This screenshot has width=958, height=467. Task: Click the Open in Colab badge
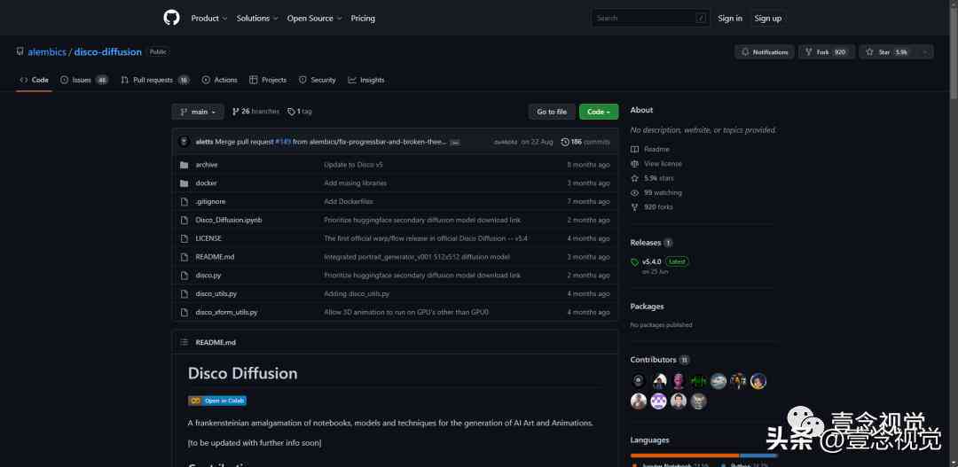click(217, 401)
